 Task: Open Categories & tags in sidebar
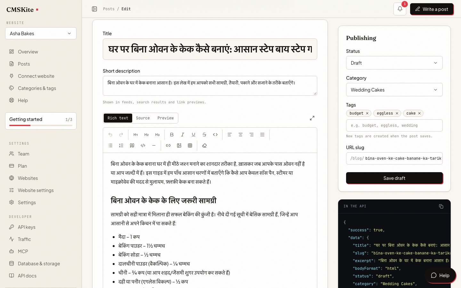(41, 88)
